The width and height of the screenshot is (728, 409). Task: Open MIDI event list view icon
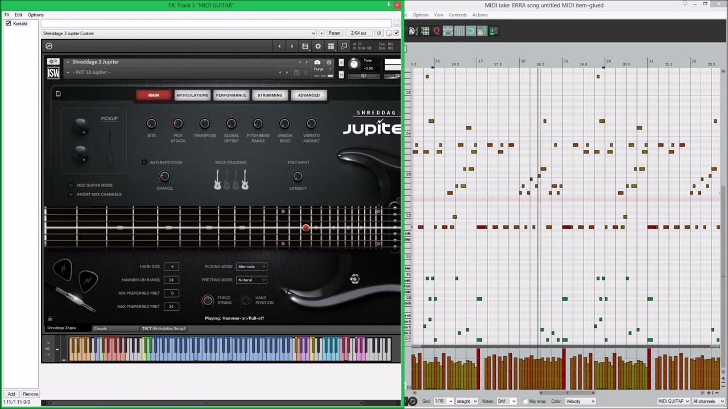click(425, 31)
